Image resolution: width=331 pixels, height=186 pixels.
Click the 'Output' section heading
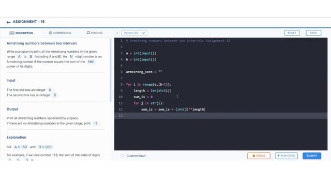point(12,109)
